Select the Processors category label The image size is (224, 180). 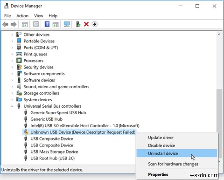34,61
